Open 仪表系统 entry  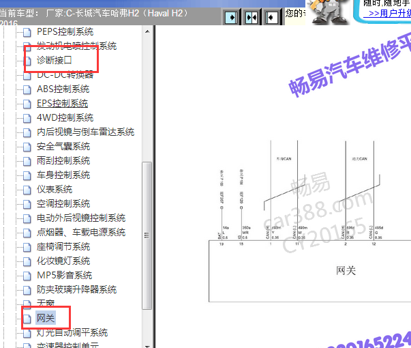pos(55,189)
